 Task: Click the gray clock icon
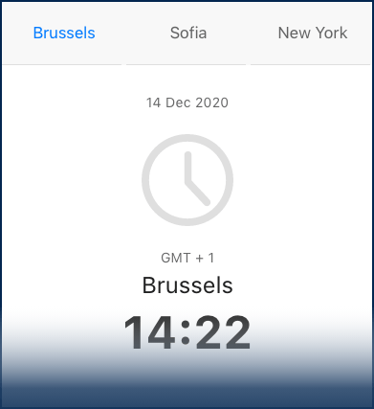point(187,180)
